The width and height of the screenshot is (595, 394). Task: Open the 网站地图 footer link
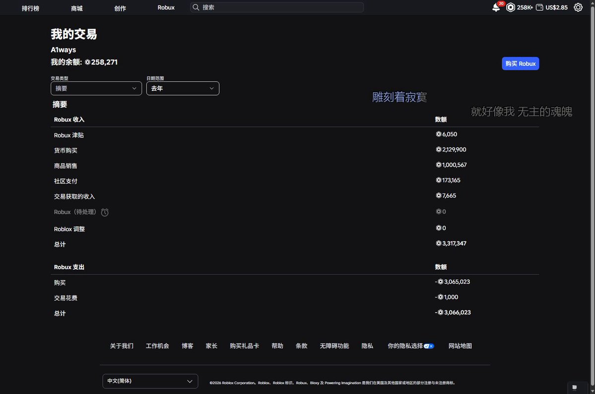point(460,346)
